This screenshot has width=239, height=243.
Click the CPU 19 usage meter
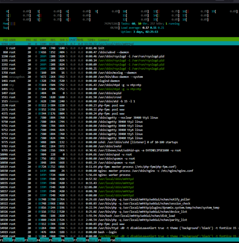[x=224, y=11]
